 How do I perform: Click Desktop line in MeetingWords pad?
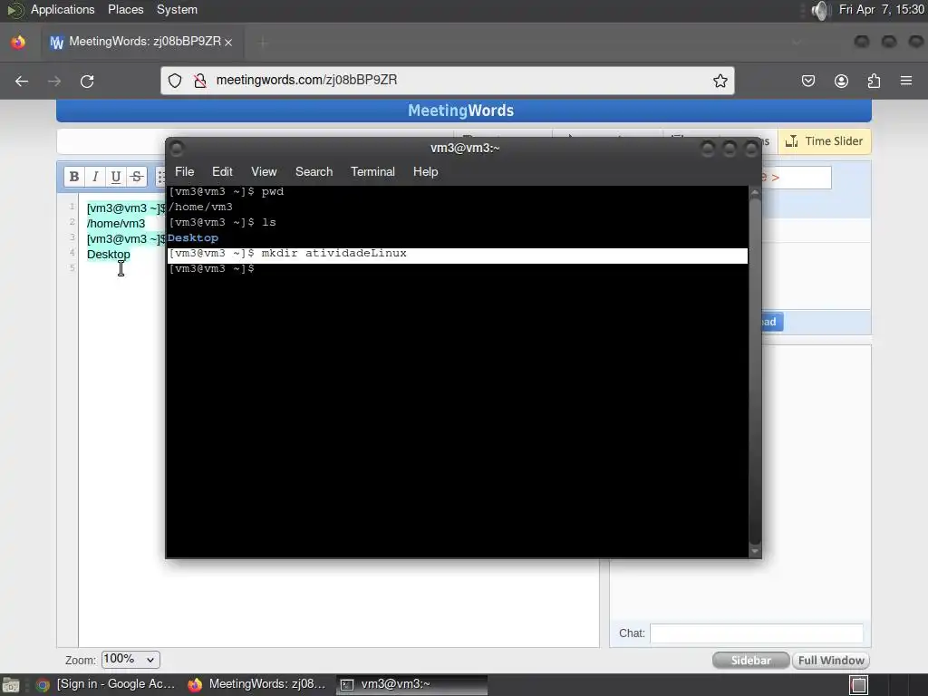109,255
